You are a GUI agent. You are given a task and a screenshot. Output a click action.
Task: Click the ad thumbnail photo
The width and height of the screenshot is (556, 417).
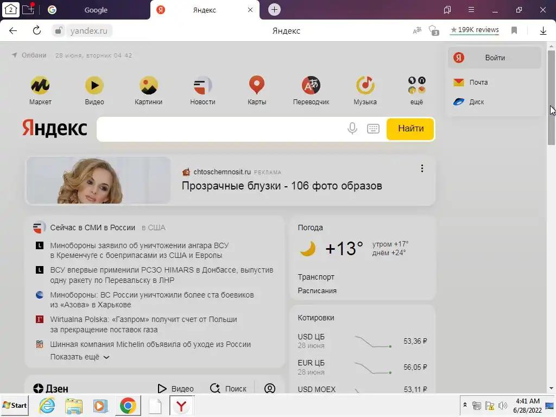tap(99, 180)
